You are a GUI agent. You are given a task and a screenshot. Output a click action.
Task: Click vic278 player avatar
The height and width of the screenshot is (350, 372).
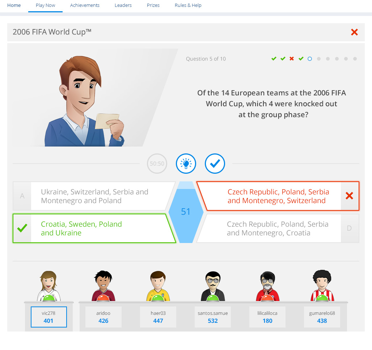[x=48, y=286]
